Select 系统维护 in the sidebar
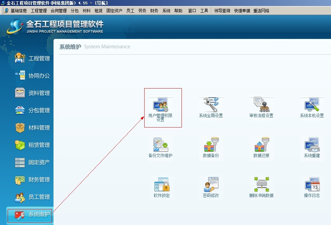 coord(39,214)
